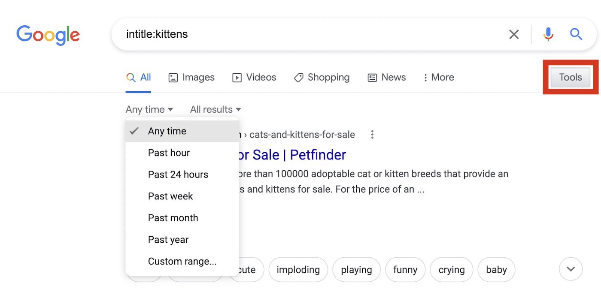Toggle the Any time filter dropdown

pos(149,110)
